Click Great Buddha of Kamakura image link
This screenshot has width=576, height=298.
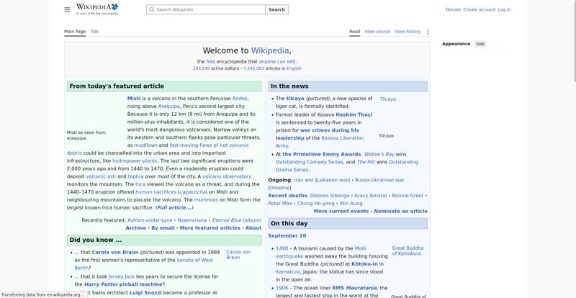tap(408, 250)
